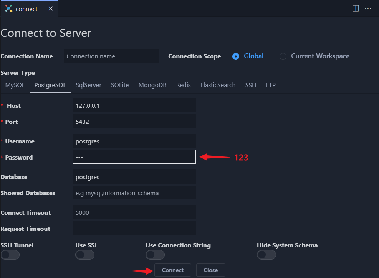Viewport: 379px width, 278px height.
Task: Select the Global connection scope
Action: (x=236, y=56)
